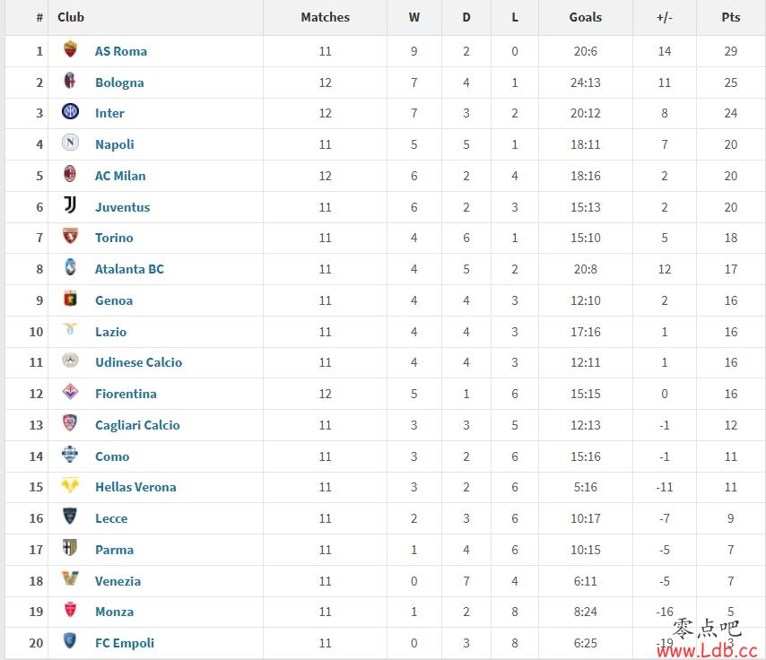Open the FC Empoli link

pyautogui.click(x=125, y=643)
